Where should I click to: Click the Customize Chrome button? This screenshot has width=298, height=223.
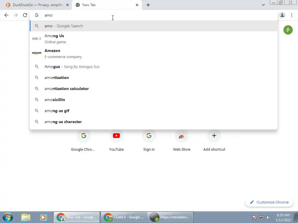(x=269, y=202)
